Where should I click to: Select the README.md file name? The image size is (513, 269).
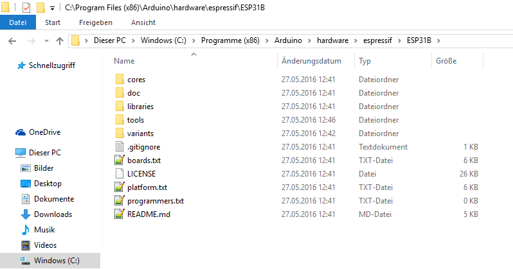click(149, 214)
